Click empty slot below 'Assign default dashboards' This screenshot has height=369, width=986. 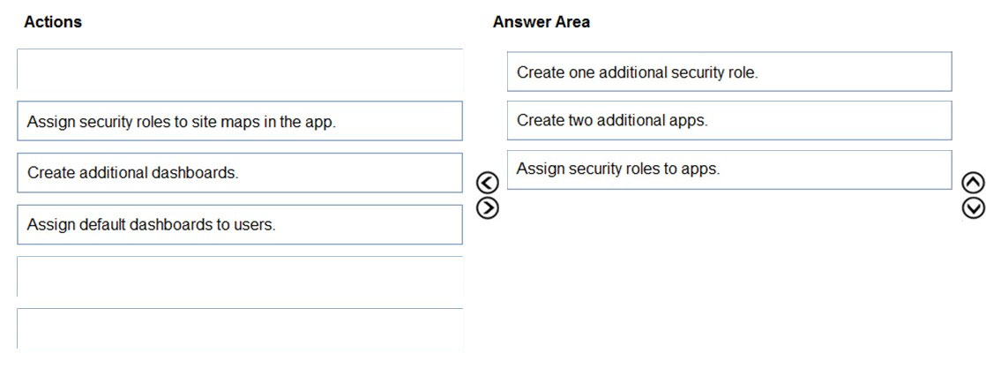click(240, 276)
